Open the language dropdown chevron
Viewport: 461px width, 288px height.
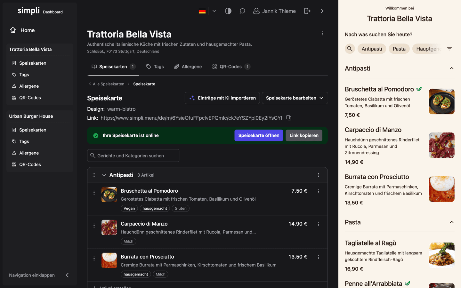pyautogui.click(x=214, y=11)
